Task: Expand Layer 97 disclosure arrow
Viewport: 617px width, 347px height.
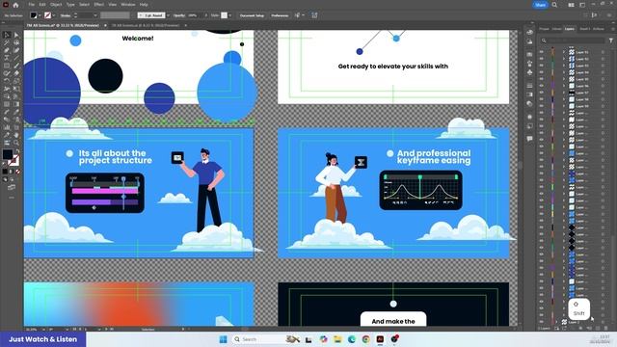Action: tap(563, 93)
